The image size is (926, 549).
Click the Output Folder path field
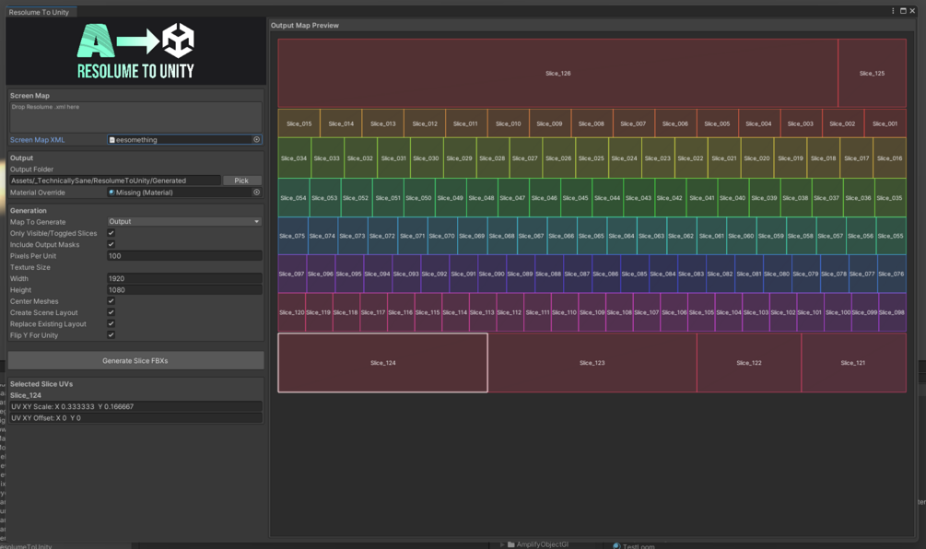tap(115, 181)
